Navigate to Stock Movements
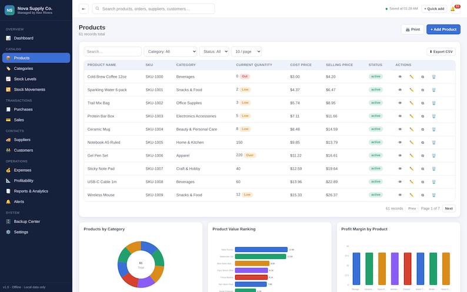467x292 pixels. click(36, 89)
